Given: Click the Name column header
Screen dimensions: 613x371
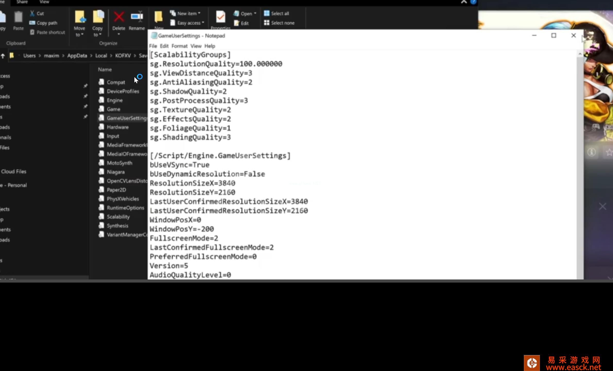Looking at the screenshot, I should tap(105, 69).
